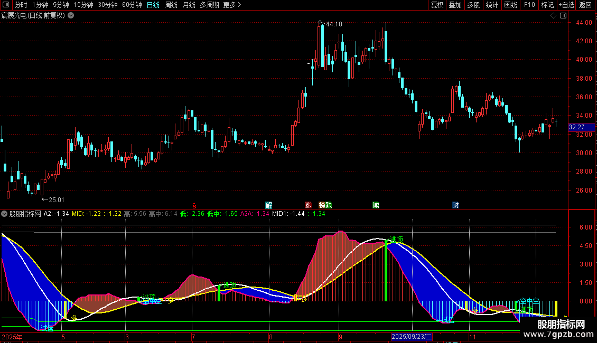The image size is (597, 343).
Task: Click the 榜跌 event marker
Action: pyautogui.click(x=325, y=205)
